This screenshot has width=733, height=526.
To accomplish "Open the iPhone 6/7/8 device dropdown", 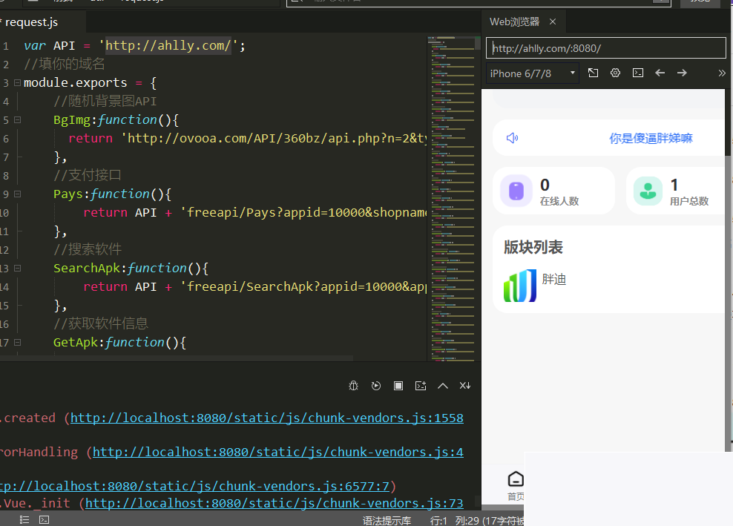I will (533, 73).
